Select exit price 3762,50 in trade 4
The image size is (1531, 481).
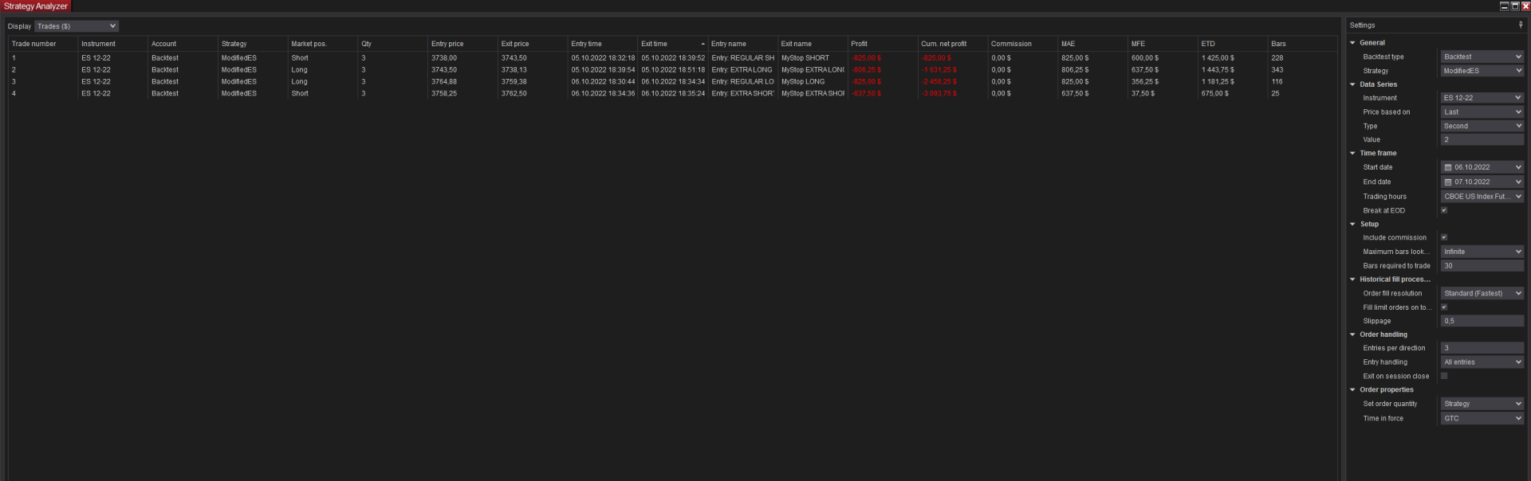tap(514, 93)
